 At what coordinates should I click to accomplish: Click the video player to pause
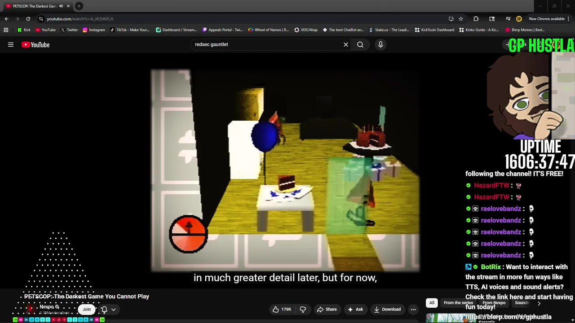[285, 170]
